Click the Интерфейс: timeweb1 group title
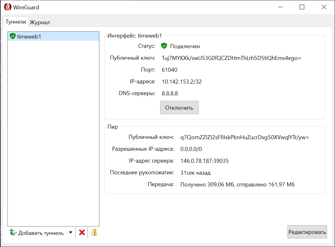335x247 pixels. [x=135, y=36]
